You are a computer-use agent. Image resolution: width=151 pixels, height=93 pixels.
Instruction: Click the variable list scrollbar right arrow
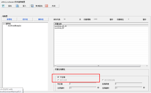pyautogui.click(x=147, y=66)
